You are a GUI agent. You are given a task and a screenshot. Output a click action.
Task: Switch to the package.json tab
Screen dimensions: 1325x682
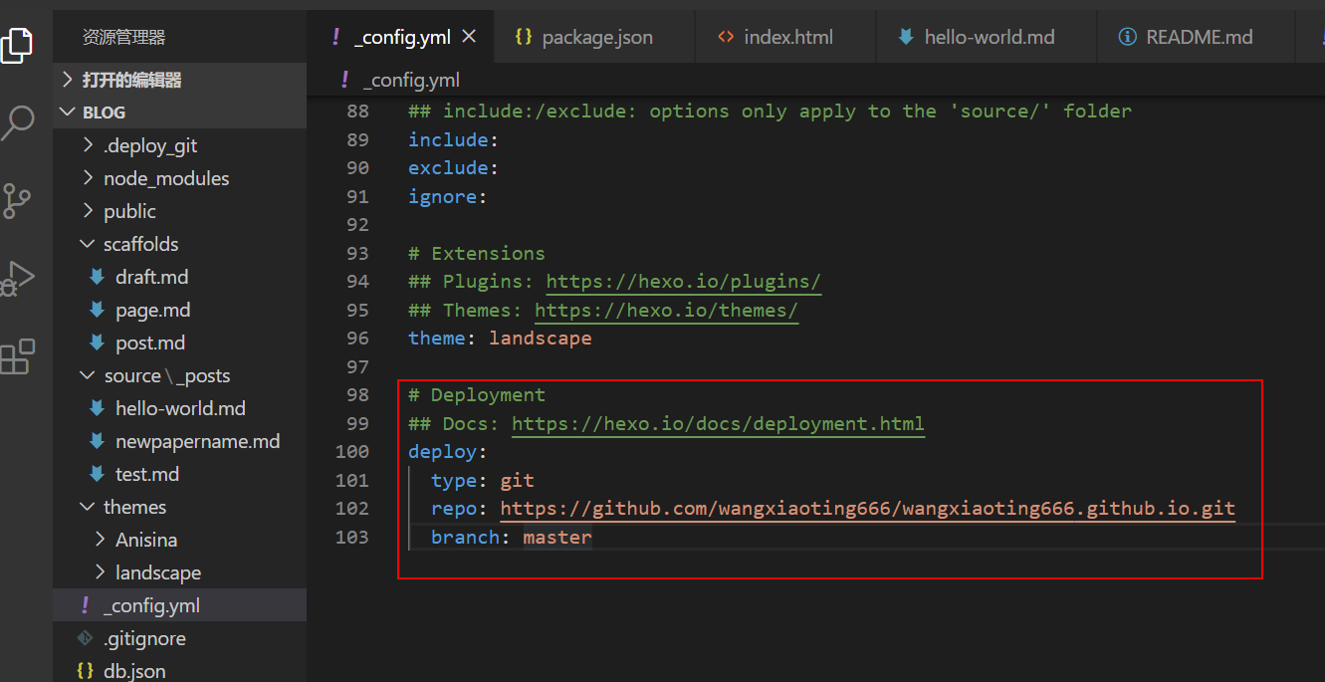tap(596, 38)
